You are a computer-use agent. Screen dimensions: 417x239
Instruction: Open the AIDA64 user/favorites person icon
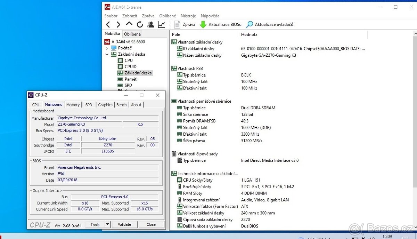pos(151,24)
